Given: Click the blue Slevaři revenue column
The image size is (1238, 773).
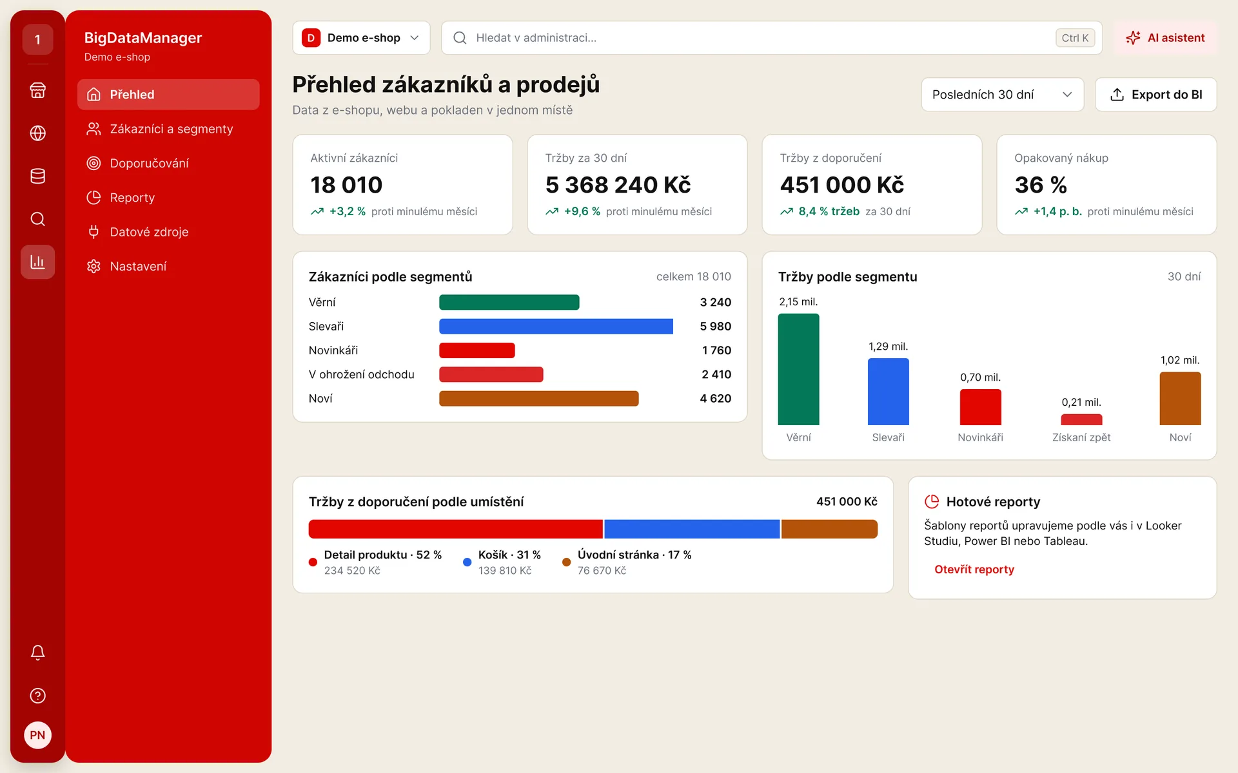Looking at the screenshot, I should tap(888, 392).
